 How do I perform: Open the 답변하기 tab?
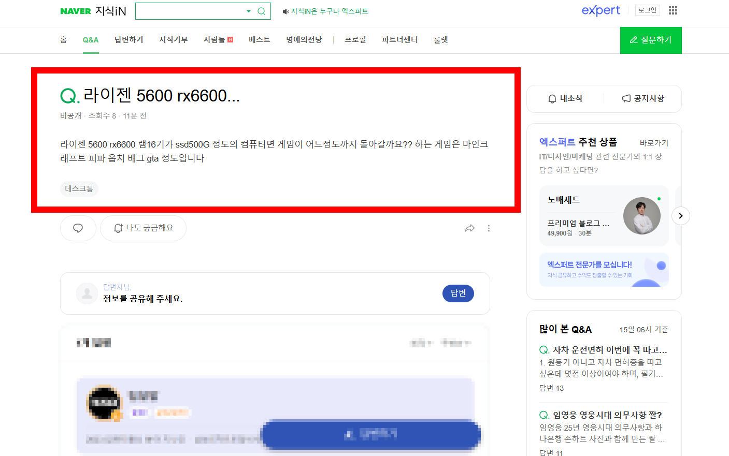click(x=129, y=40)
